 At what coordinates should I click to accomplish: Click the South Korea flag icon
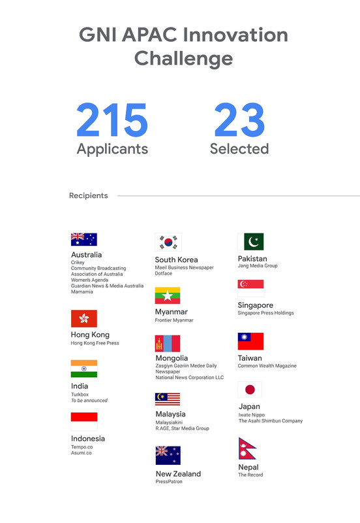tap(168, 242)
